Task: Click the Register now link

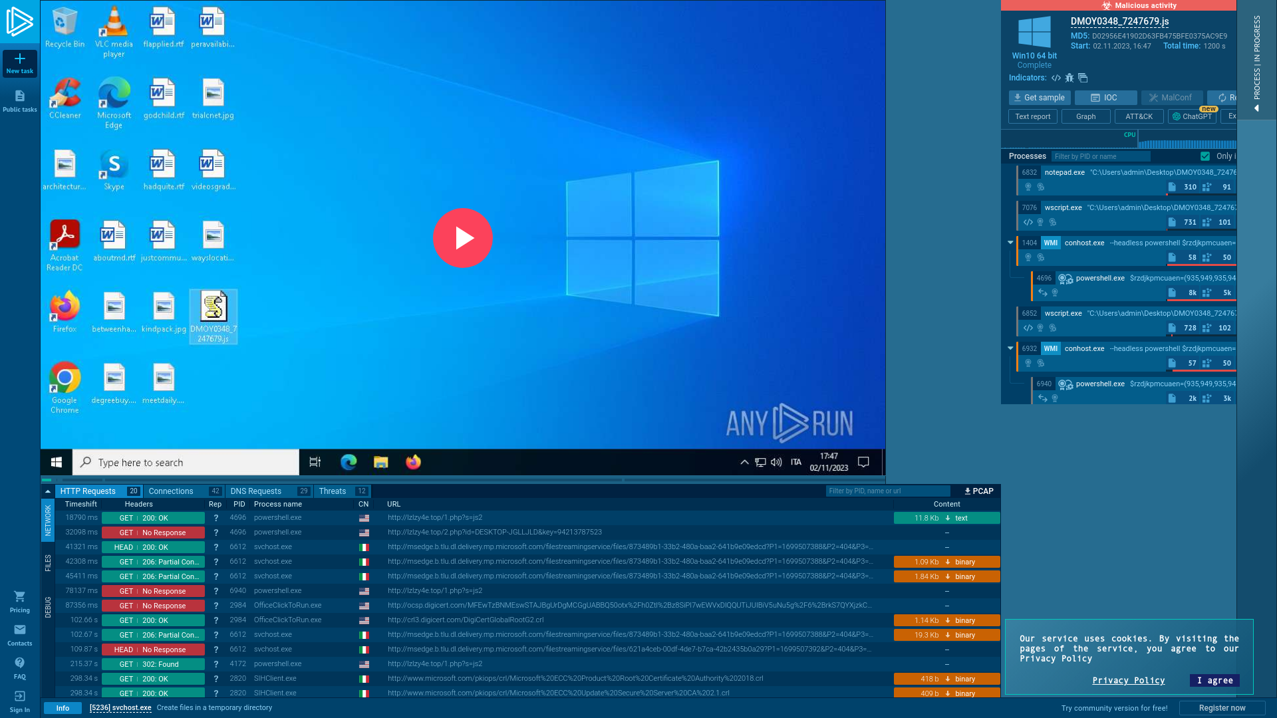Action: click(x=1222, y=707)
